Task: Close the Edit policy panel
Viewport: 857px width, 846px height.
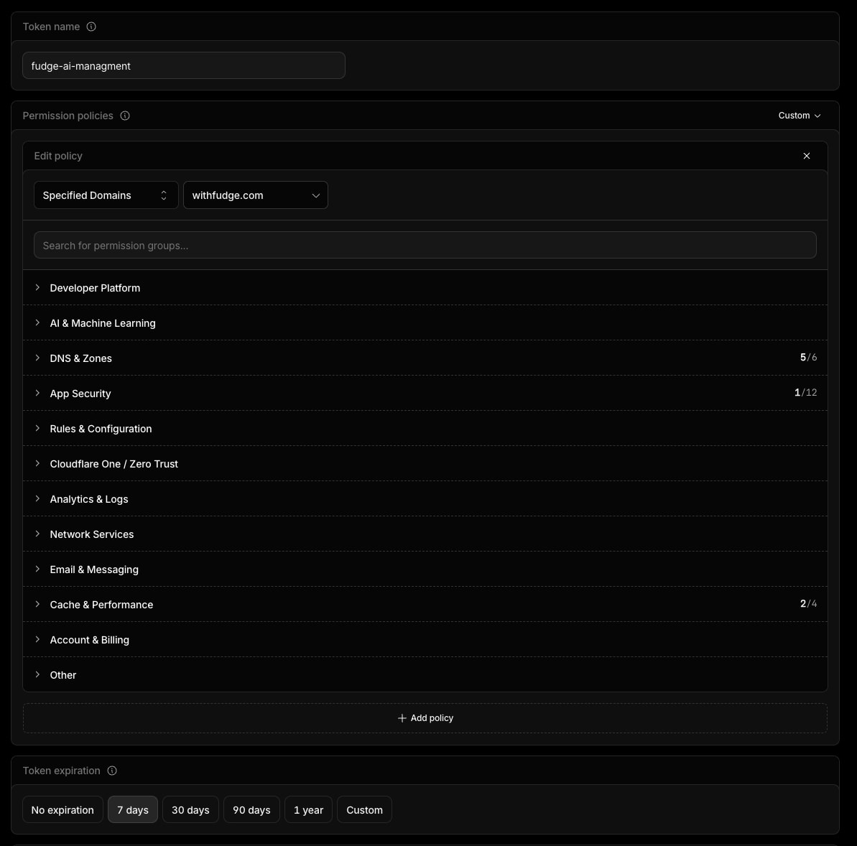Action: point(807,156)
